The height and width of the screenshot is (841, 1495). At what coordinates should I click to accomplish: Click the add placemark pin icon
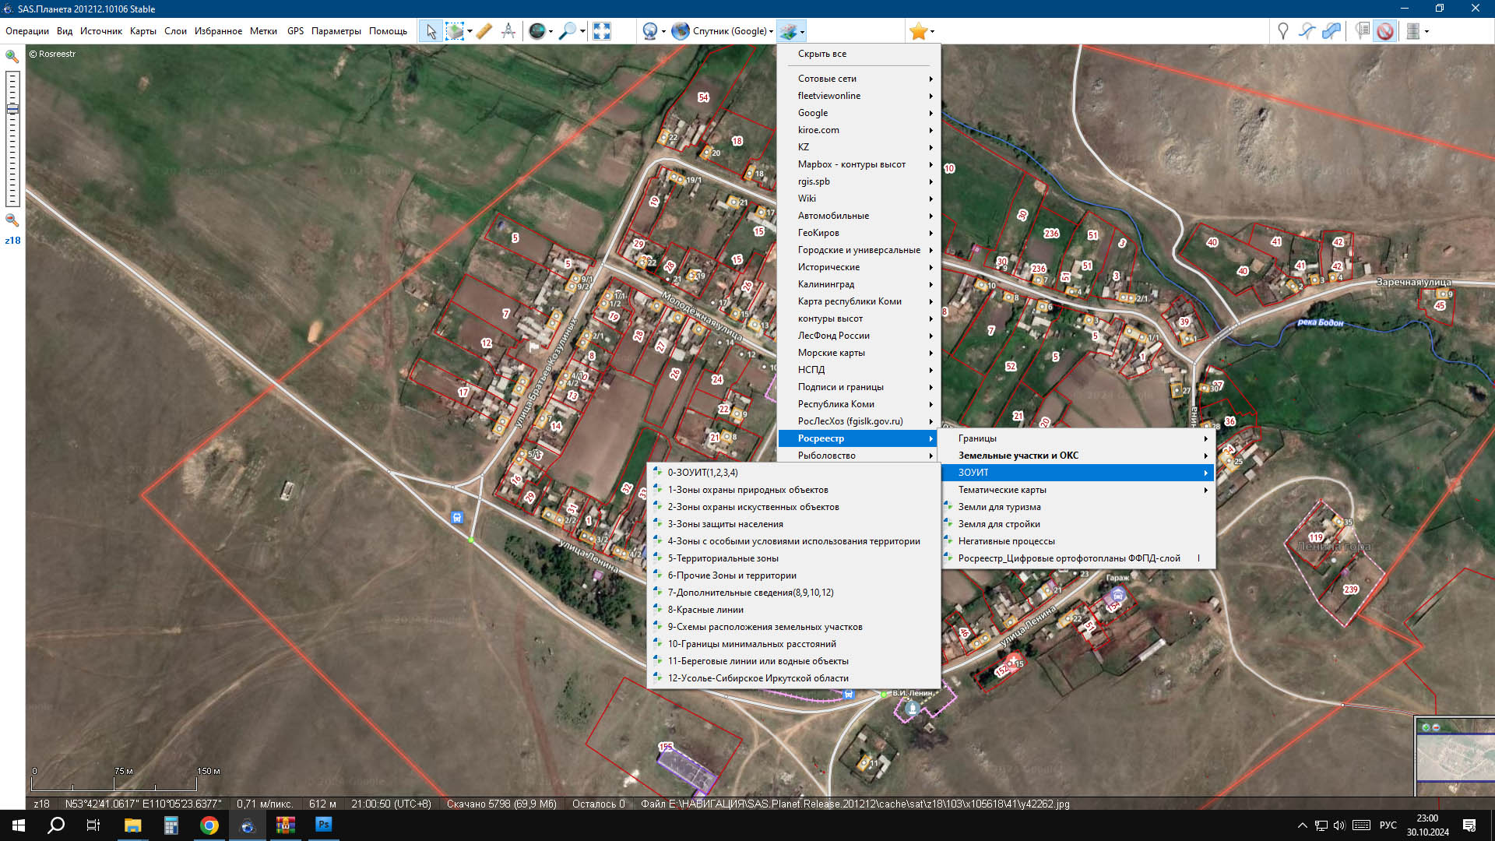tap(1282, 31)
